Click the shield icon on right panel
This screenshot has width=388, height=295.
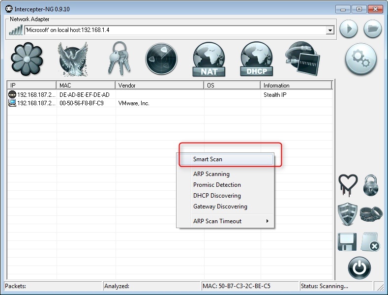click(347, 214)
